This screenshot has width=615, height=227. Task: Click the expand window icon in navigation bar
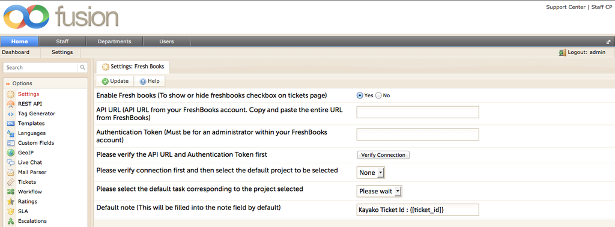pos(609,41)
